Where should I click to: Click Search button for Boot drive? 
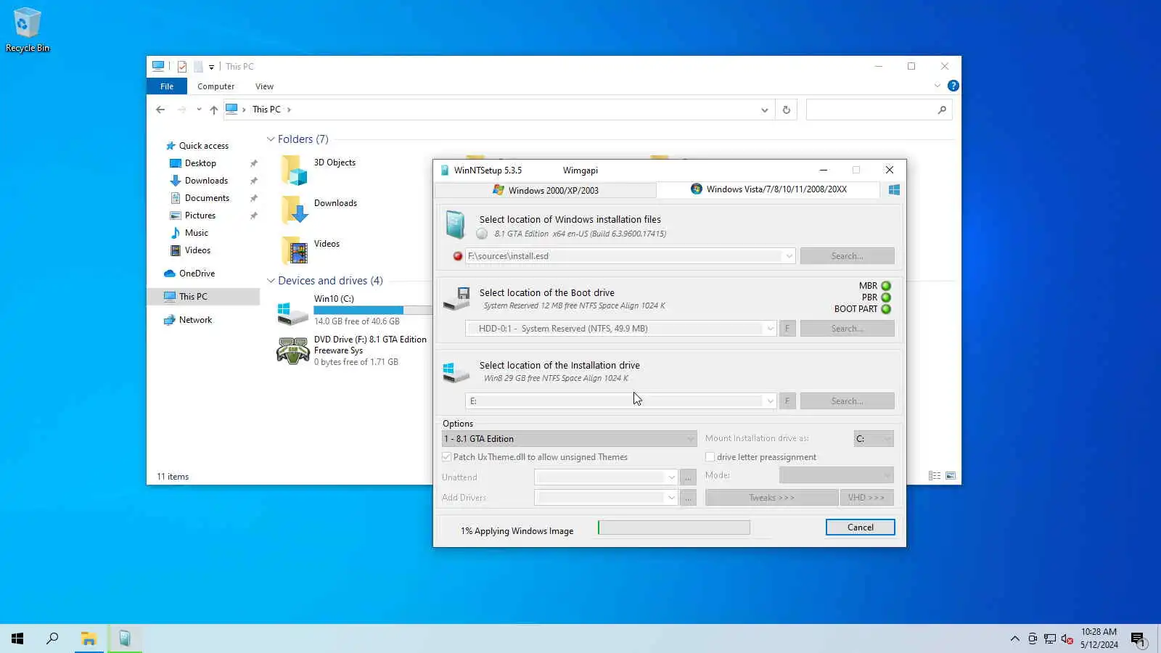[x=847, y=329]
